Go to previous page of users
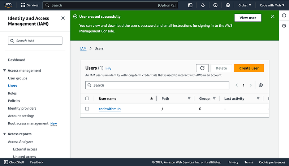Image resolution: width=289 pixels, height=166 pixels. (237, 85)
